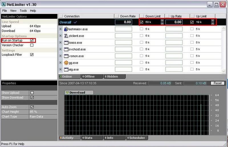Click the zlclient.exe ZoneAlarm icon
228x147 pixels.
click(x=66, y=36)
